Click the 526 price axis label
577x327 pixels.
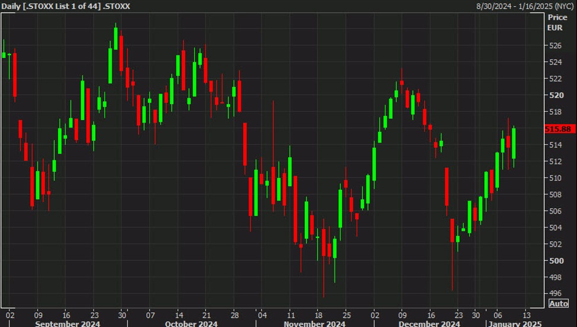tap(555, 46)
